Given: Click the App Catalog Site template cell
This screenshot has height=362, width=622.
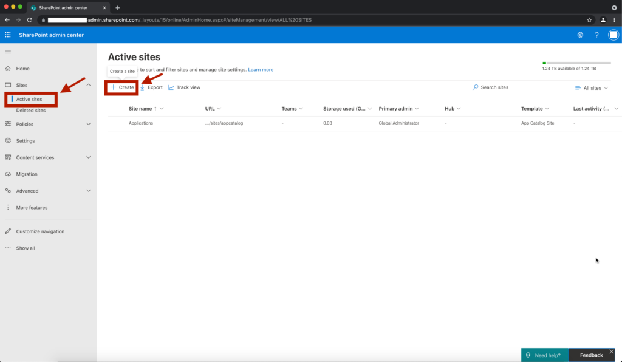Looking at the screenshot, I should point(538,123).
